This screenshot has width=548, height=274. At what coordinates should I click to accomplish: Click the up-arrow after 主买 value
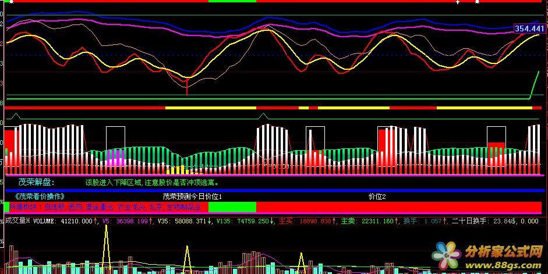tap(335, 221)
